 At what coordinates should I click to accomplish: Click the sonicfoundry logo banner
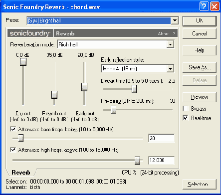click(30, 33)
